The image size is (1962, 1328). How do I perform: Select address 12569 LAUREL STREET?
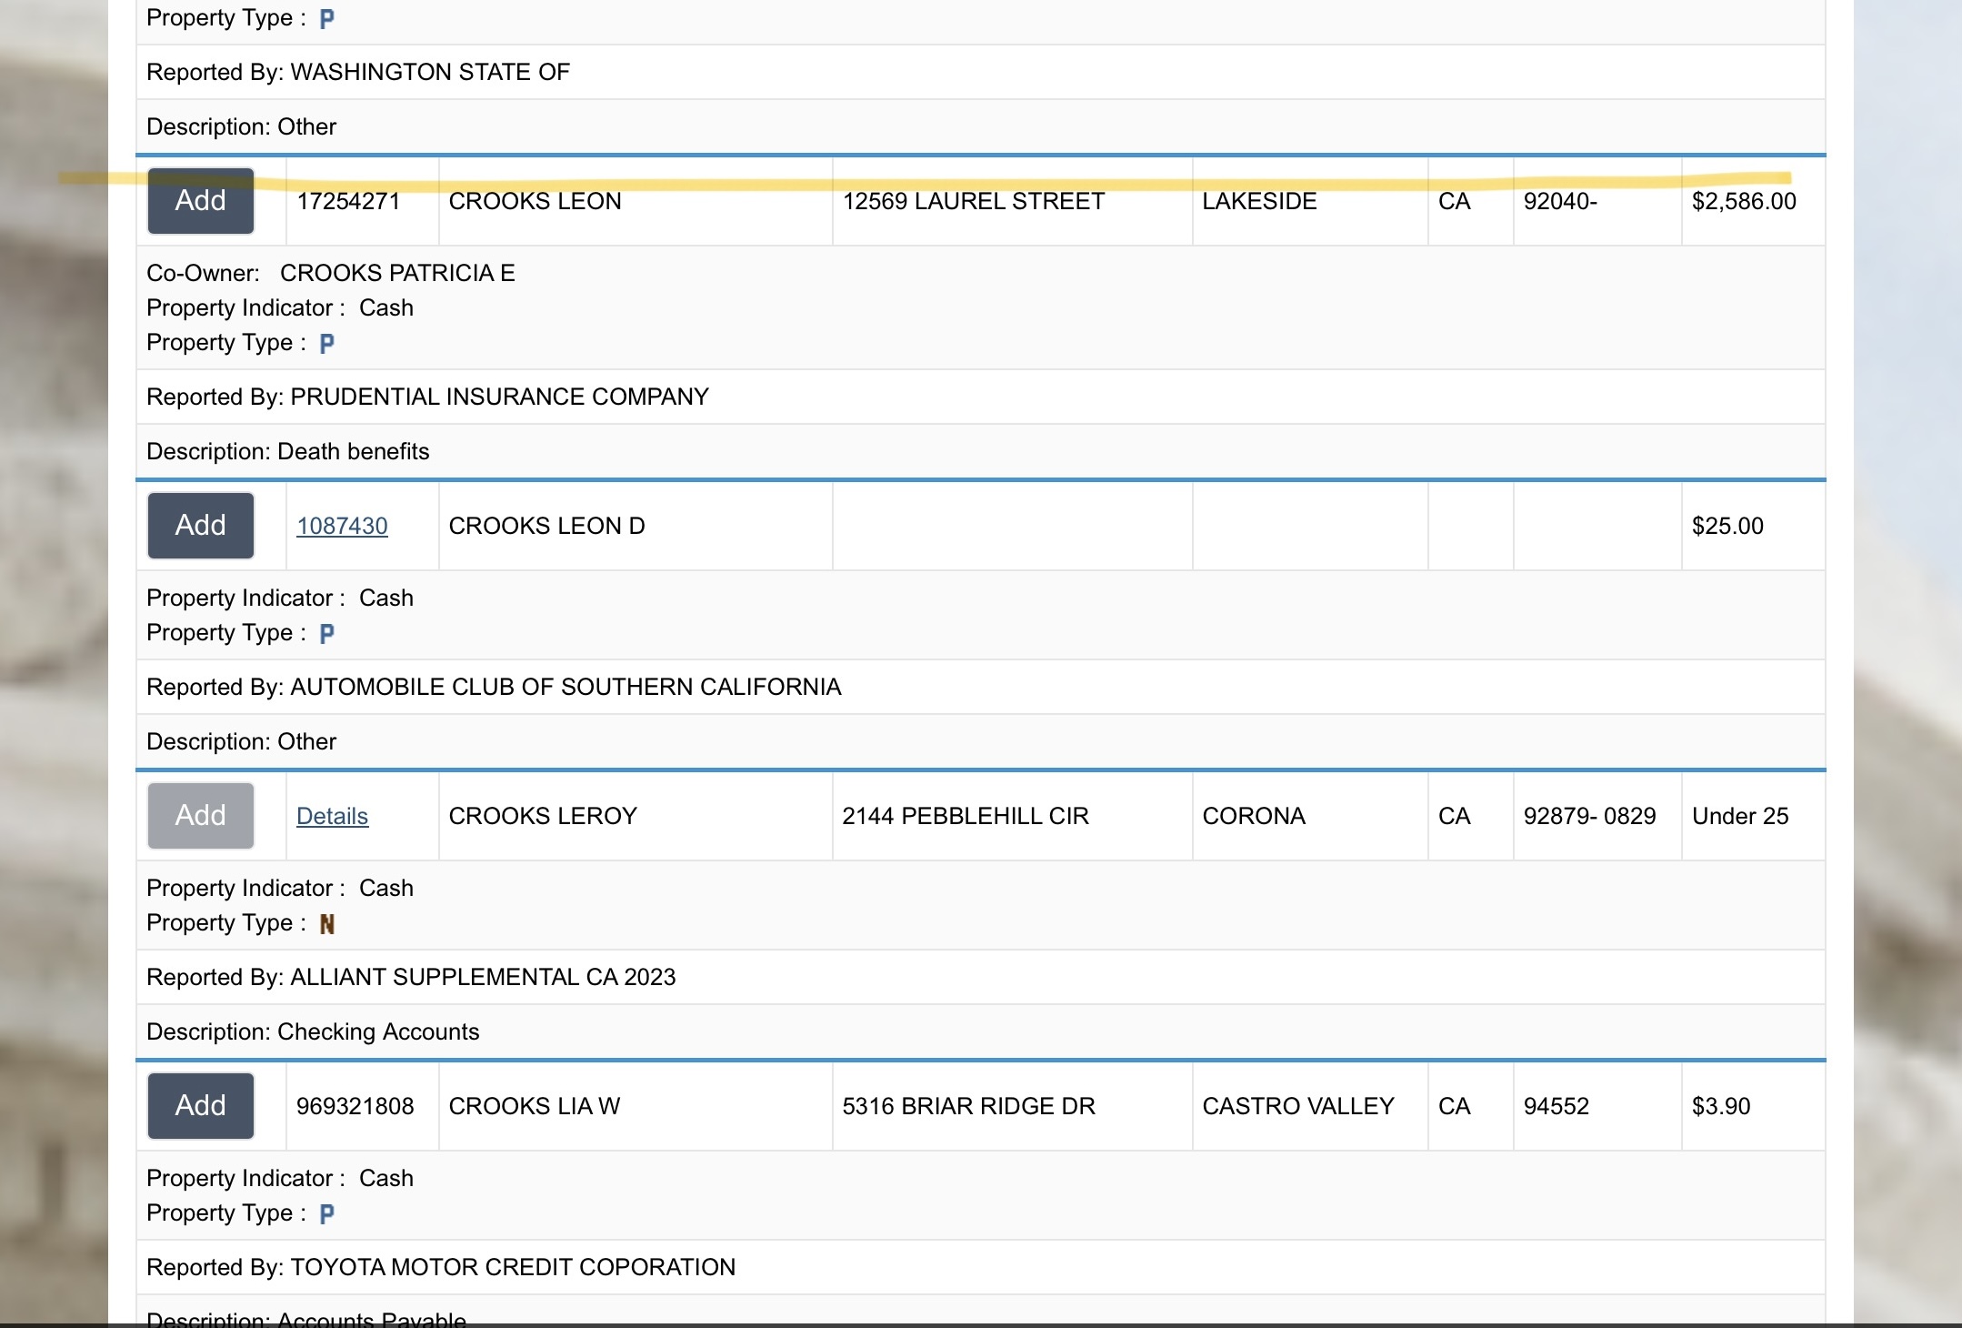pos(973,201)
